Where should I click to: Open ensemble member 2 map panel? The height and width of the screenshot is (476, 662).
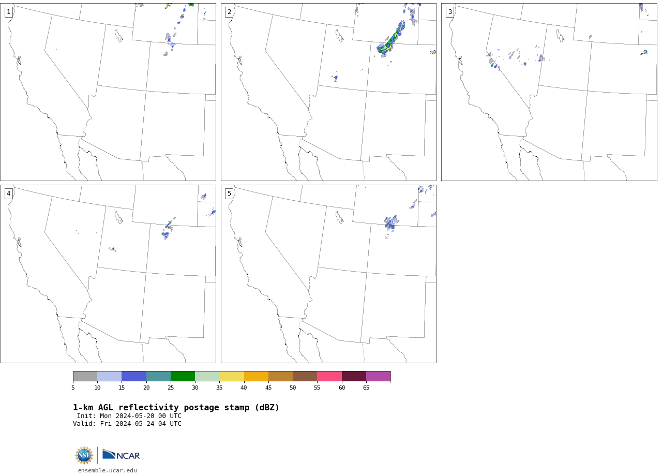328,92
